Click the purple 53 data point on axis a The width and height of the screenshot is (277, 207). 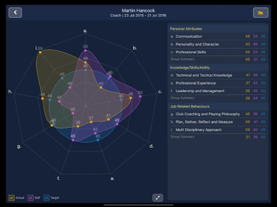pos(85,51)
